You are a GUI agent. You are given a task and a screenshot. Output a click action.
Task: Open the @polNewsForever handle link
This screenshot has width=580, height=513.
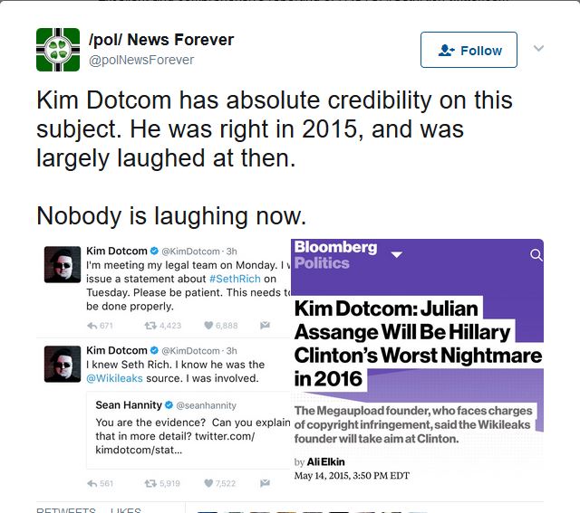[141, 60]
